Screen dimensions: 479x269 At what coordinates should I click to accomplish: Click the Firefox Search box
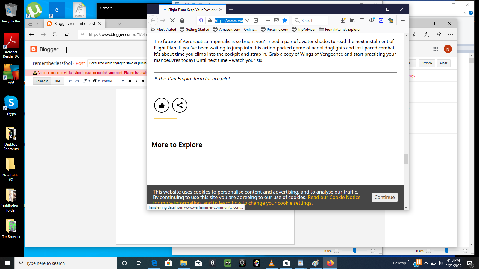(310, 20)
